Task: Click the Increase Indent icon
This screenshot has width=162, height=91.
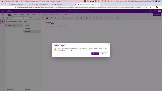Action: [x=77, y=18]
